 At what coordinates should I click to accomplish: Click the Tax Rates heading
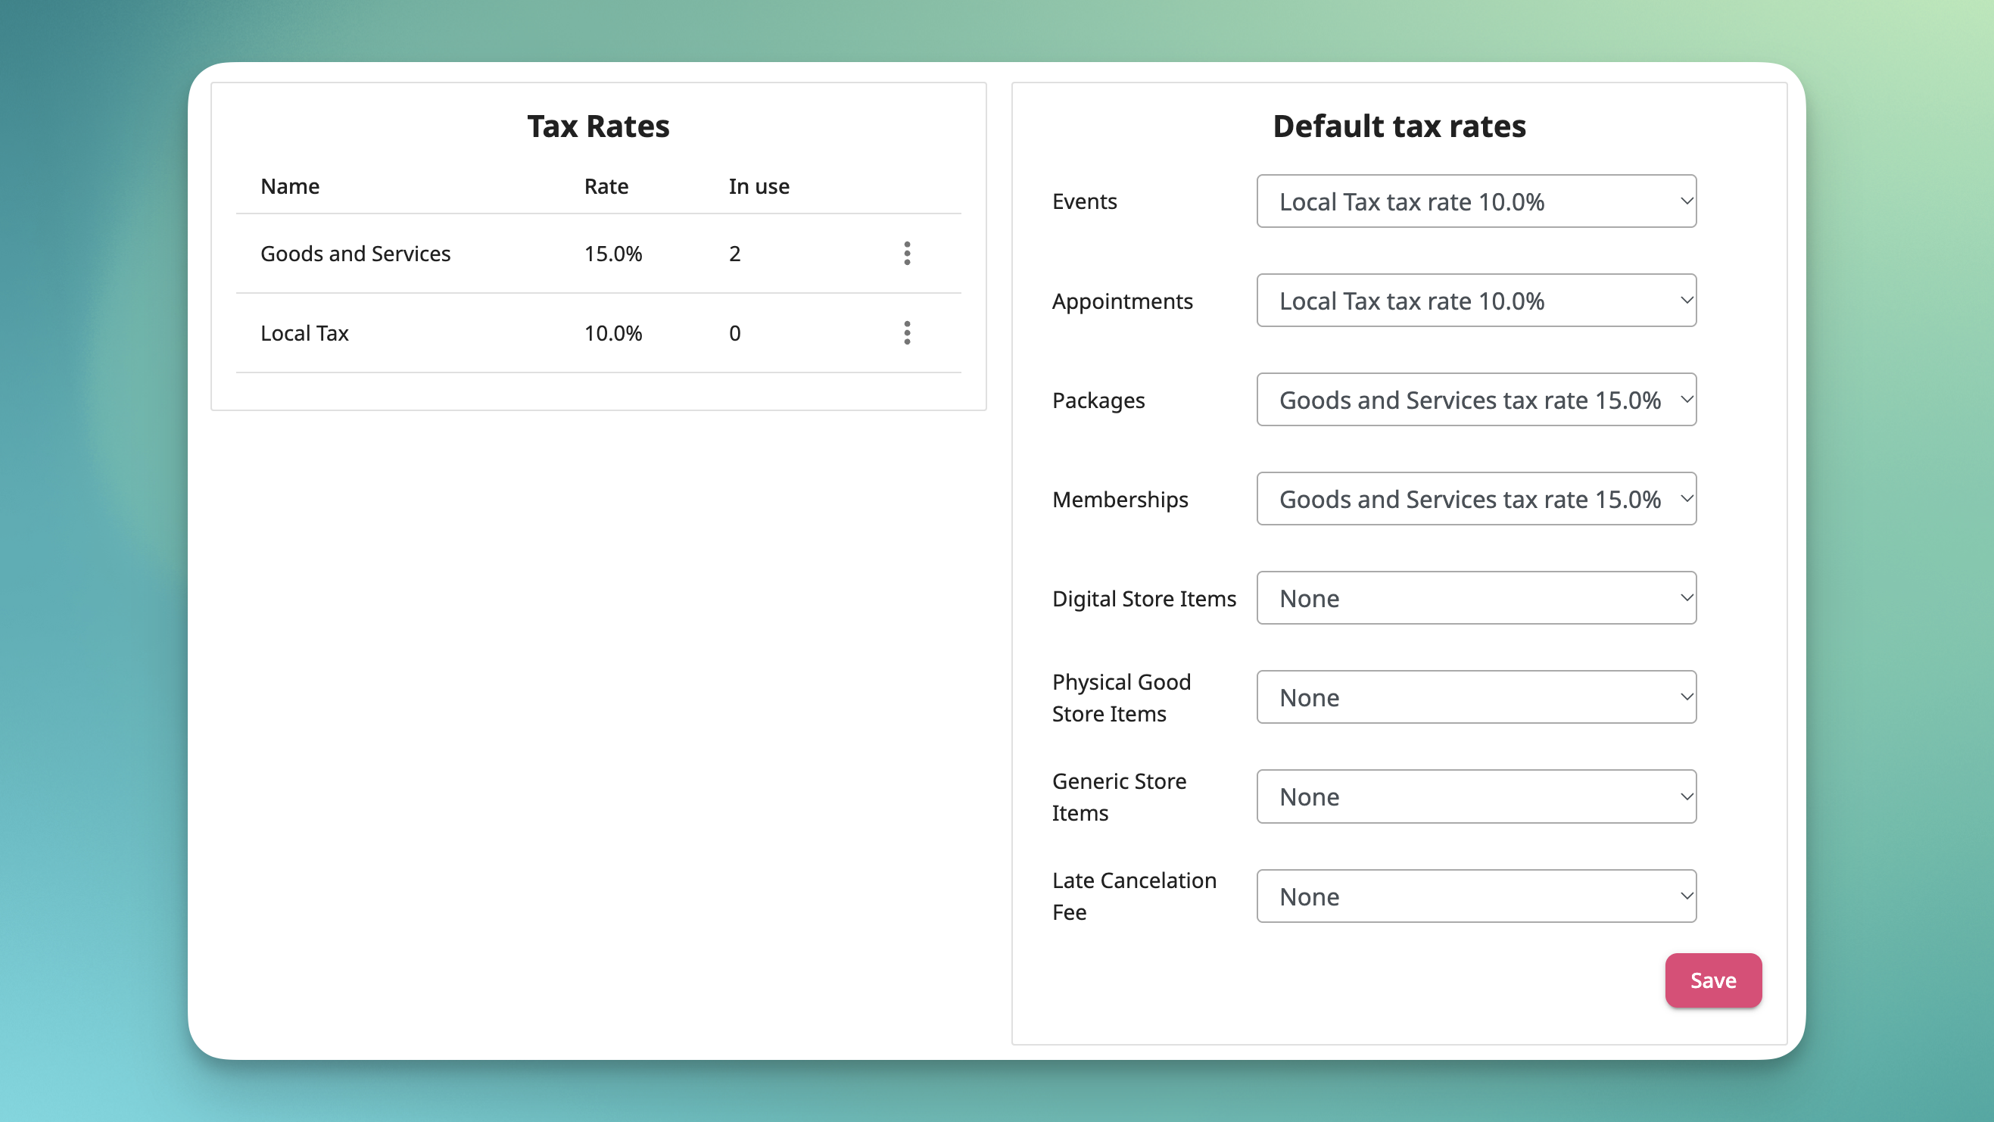coord(598,126)
